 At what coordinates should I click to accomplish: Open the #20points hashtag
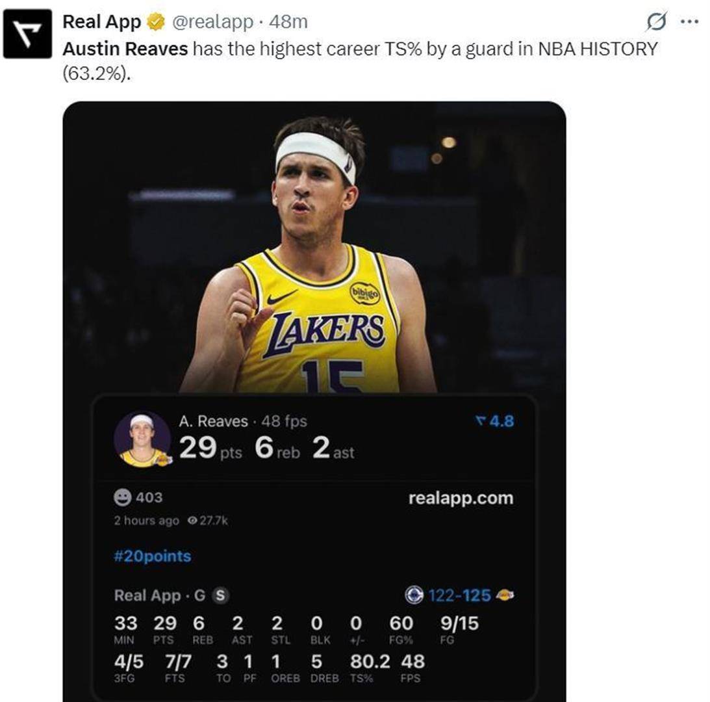pyautogui.click(x=153, y=556)
